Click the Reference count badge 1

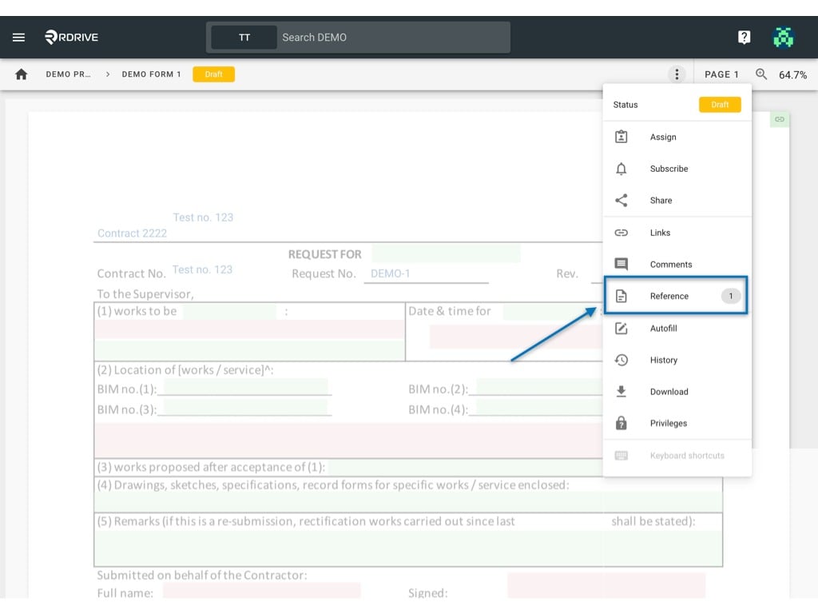pyautogui.click(x=730, y=296)
